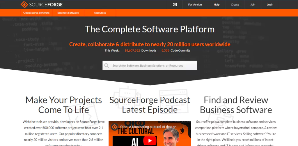Click the magnifier icon in search bar

(x=107, y=66)
